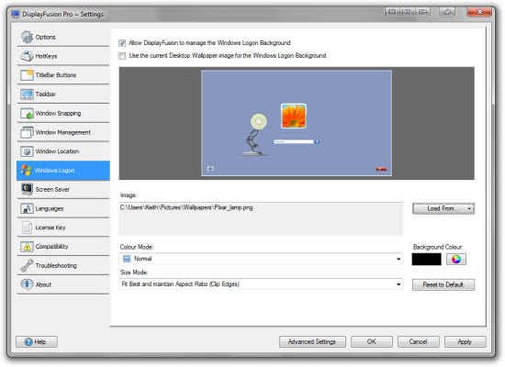Open the License Key tab
The height and width of the screenshot is (367, 505).
[x=63, y=228]
